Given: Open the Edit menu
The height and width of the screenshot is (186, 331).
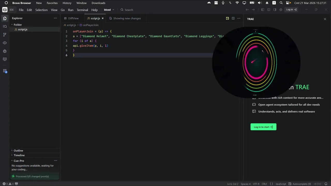Looking at the screenshot, I should [29, 10].
